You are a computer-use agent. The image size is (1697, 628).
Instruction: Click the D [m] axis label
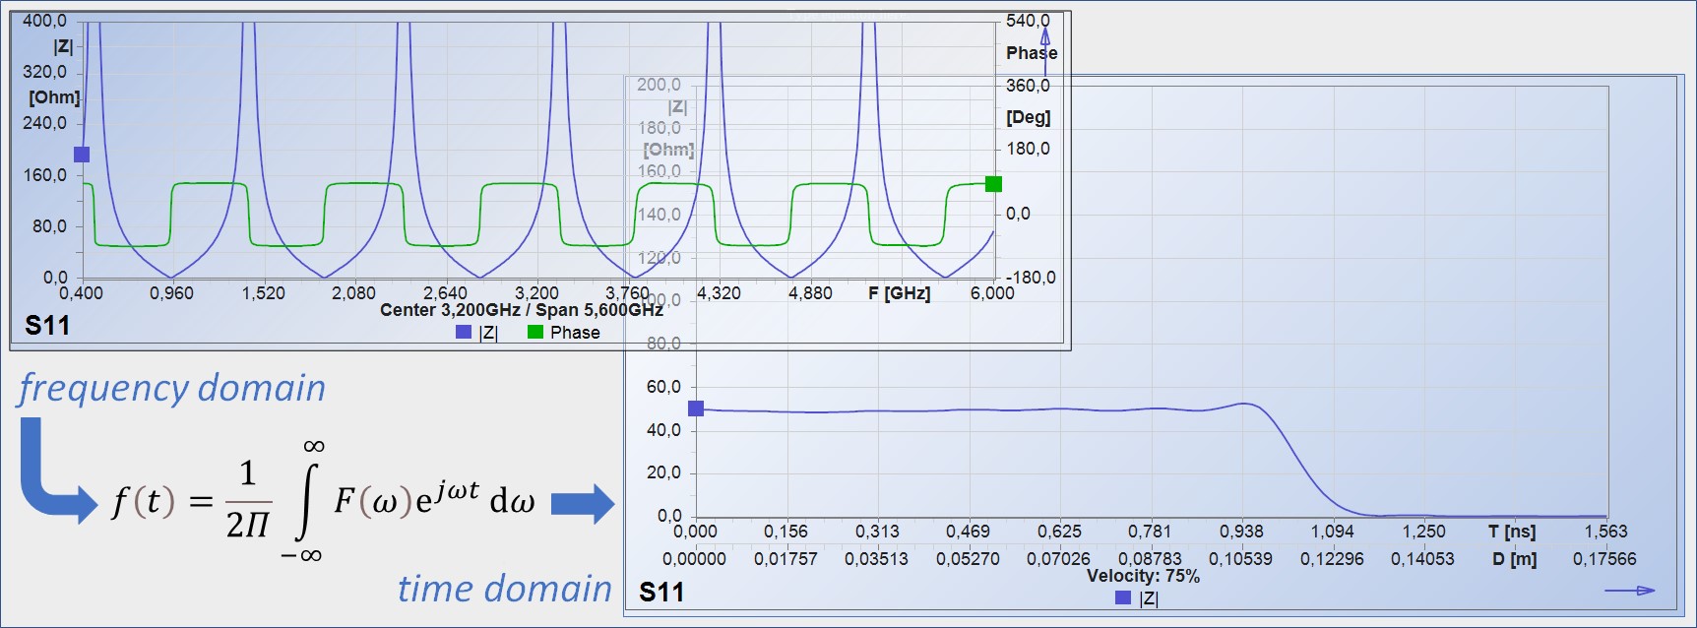1514,559
